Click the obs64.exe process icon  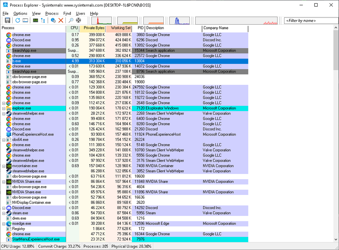tap(9, 140)
